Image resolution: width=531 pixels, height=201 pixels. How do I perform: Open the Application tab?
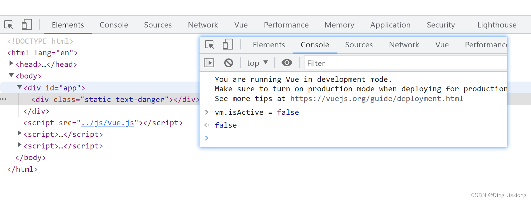coord(390,25)
